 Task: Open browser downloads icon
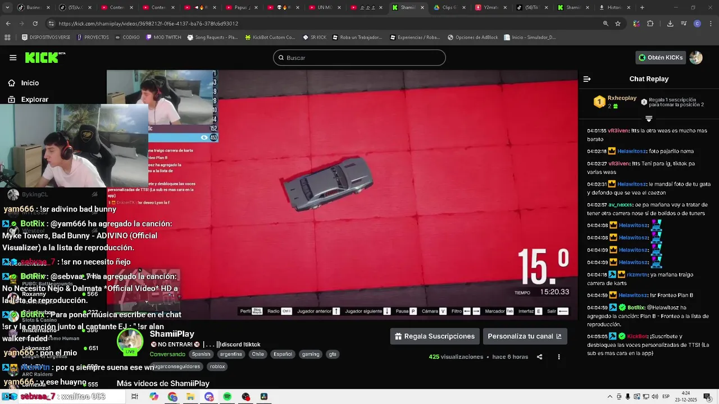670,24
